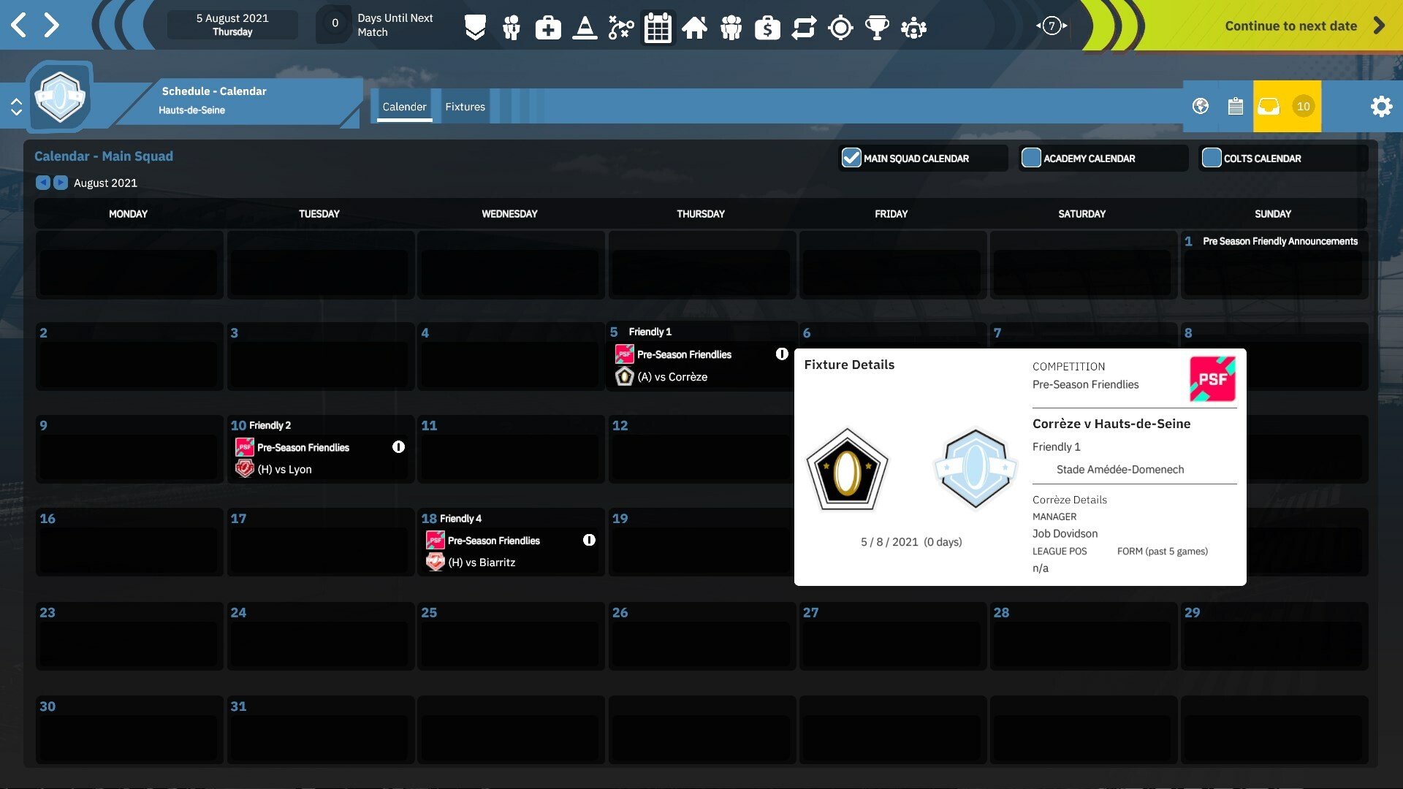Open the transfers arrows icon
This screenshot has width=1403, height=789.
(804, 28)
